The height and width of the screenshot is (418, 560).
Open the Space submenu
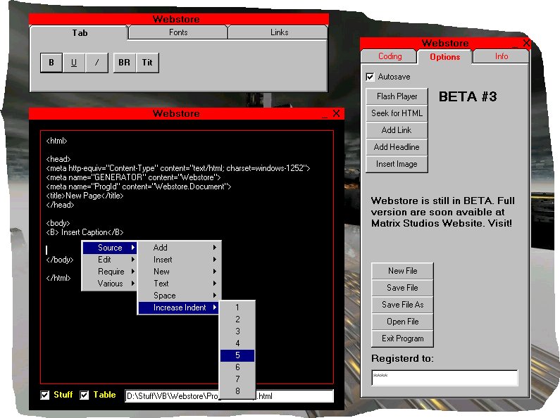pyautogui.click(x=179, y=296)
